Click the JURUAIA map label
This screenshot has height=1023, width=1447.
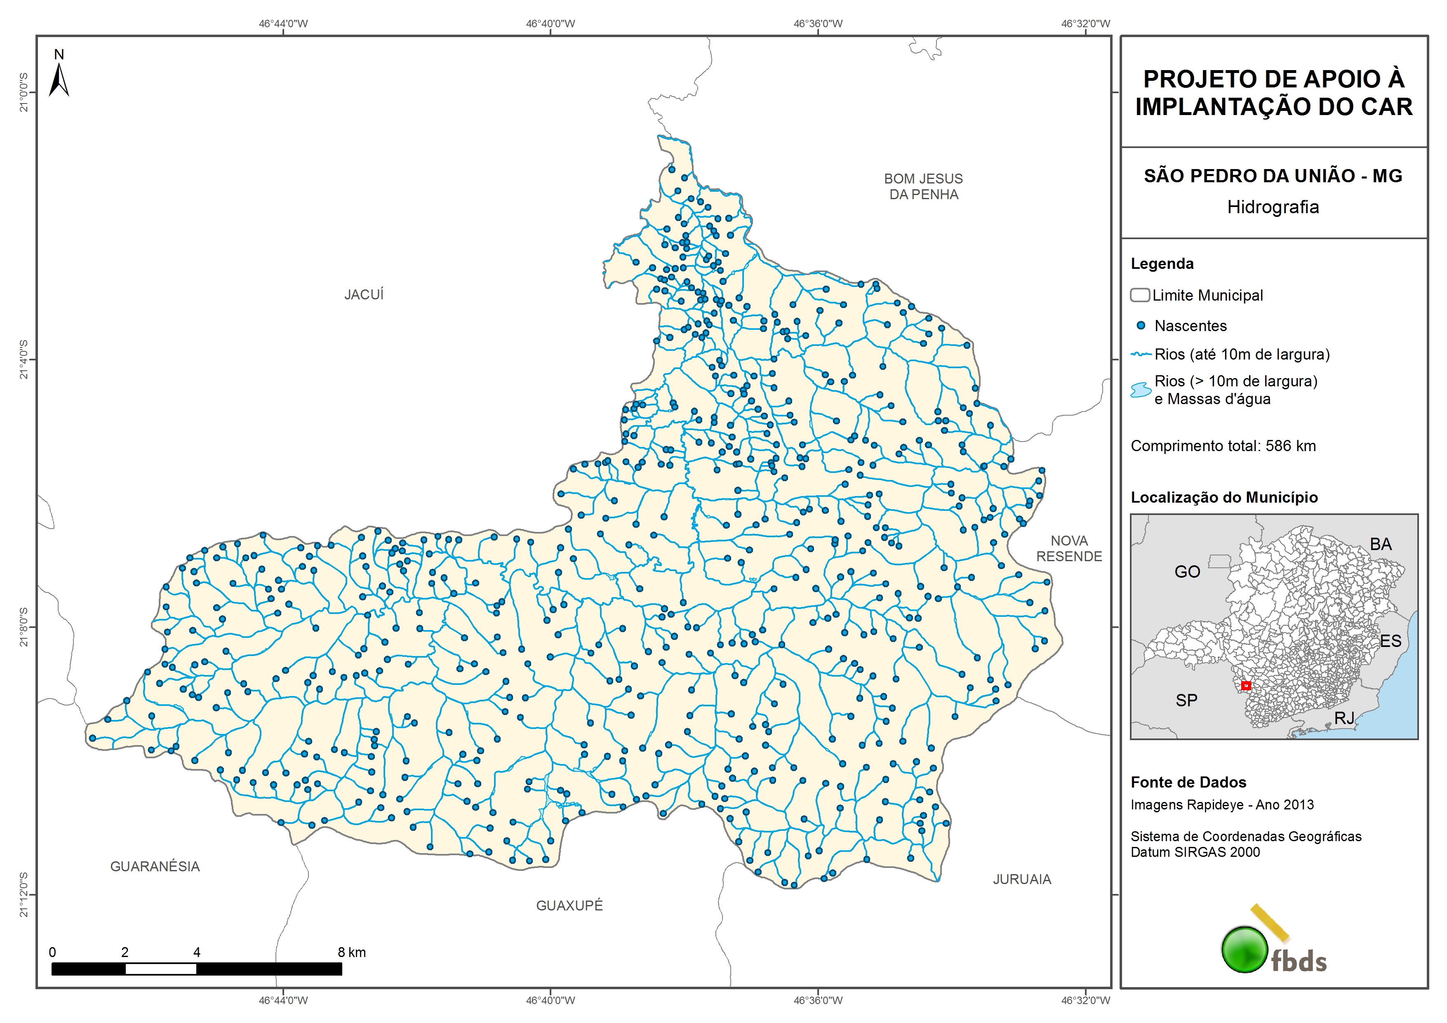coord(1021,879)
